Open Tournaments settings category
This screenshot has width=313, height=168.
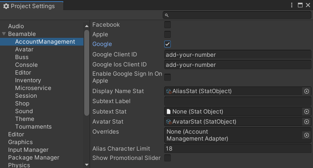point(33,127)
